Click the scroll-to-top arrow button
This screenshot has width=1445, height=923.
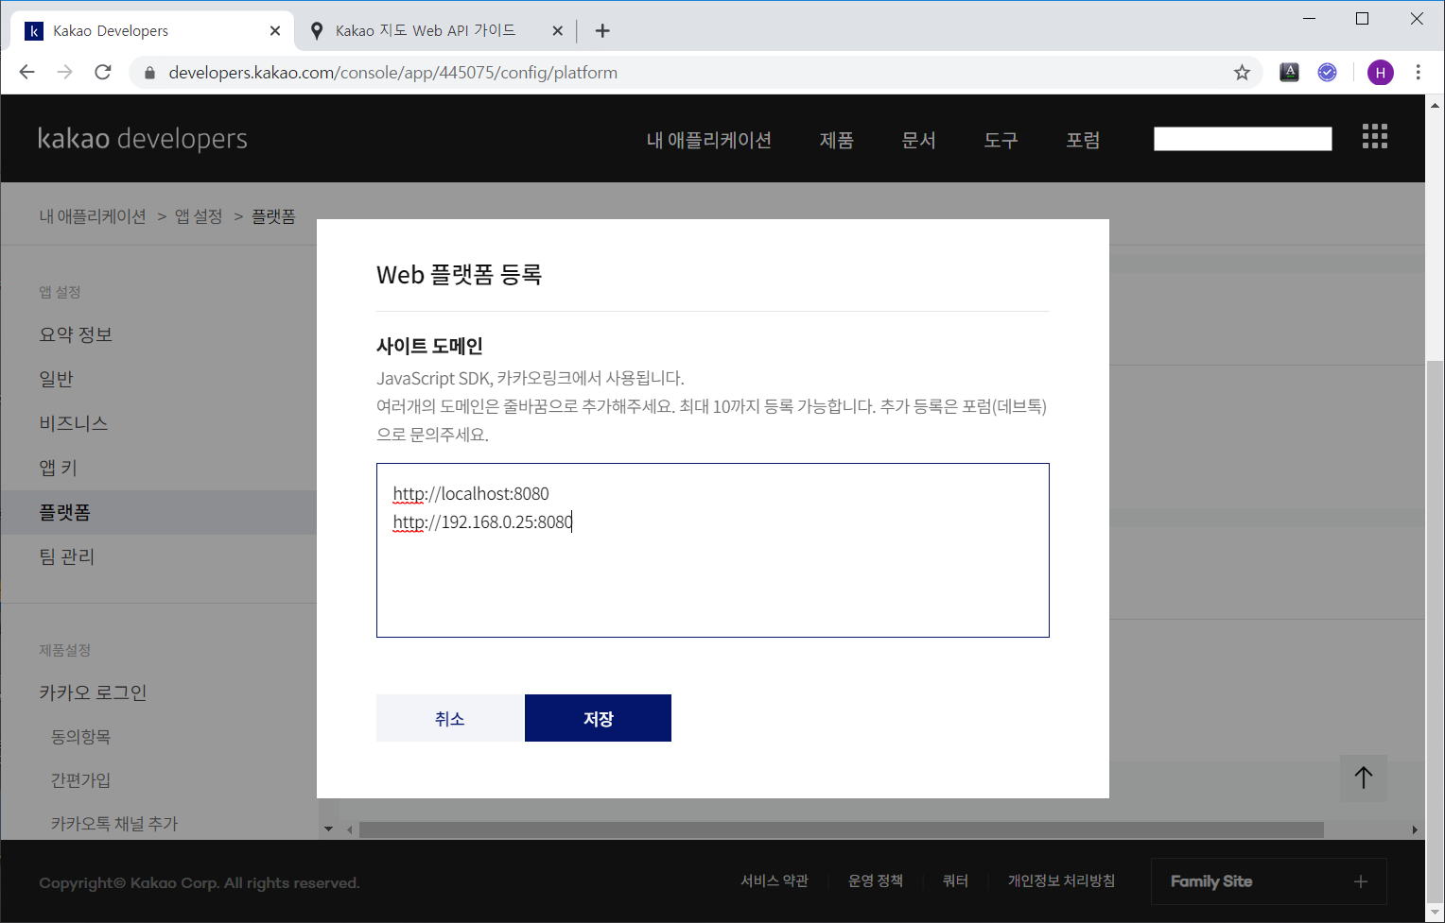tap(1364, 778)
